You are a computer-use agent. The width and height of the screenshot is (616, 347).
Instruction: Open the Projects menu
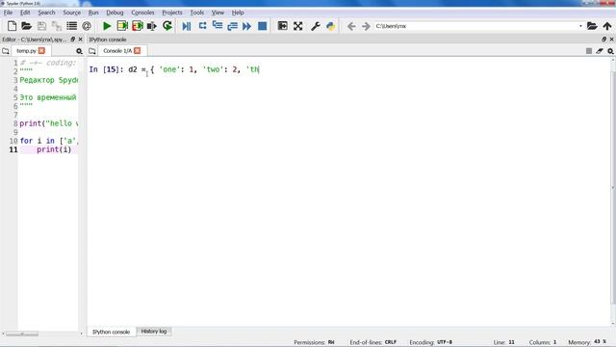click(172, 13)
